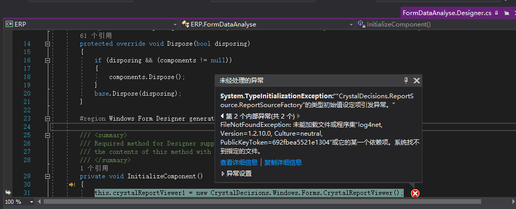The width and height of the screenshot is (516, 209).
Task: Click the '/// <summary>' comment line
Action: click(x=103, y=135)
